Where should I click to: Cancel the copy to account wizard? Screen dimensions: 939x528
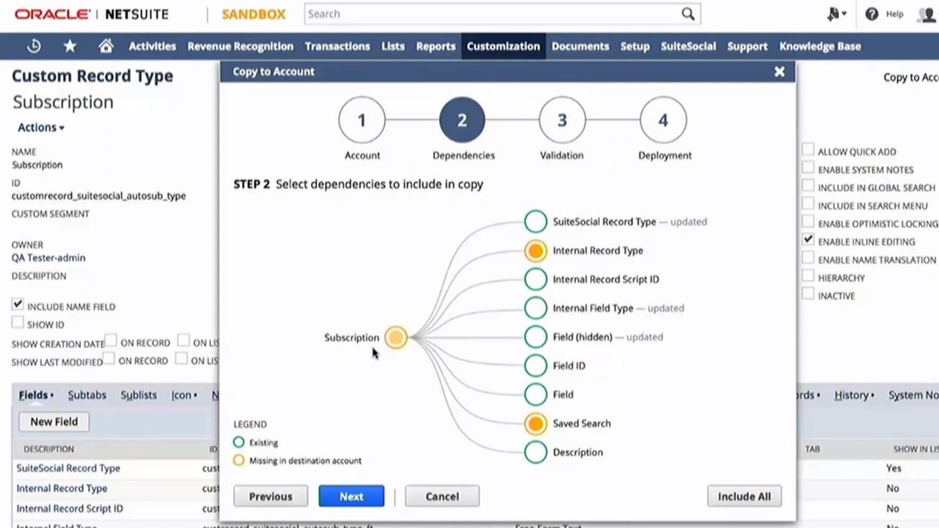[442, 496]
